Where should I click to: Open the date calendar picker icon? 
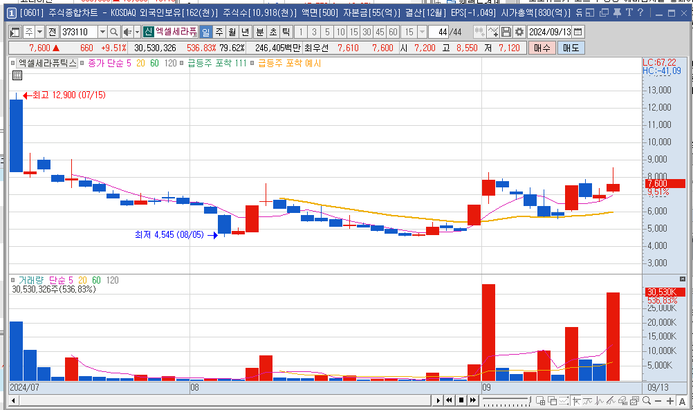pos(577,32)
